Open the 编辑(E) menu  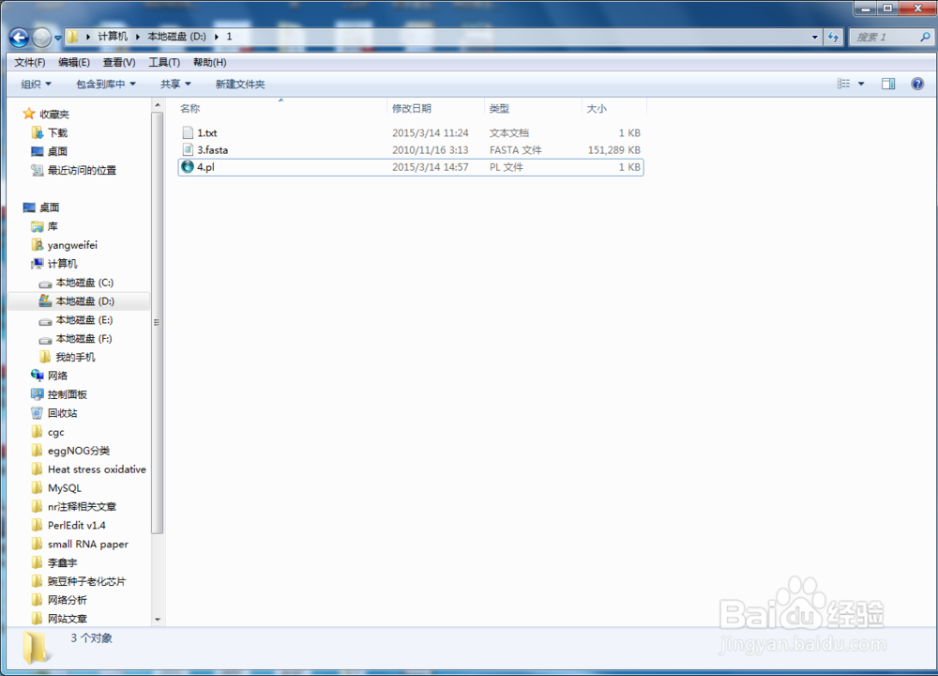(73, 62)
